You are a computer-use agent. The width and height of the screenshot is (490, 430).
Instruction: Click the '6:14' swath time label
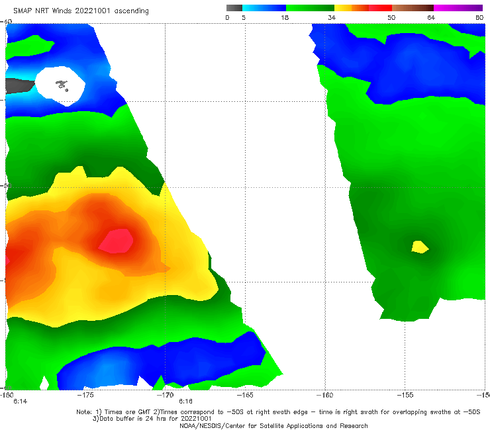click(x=21, y=402)
